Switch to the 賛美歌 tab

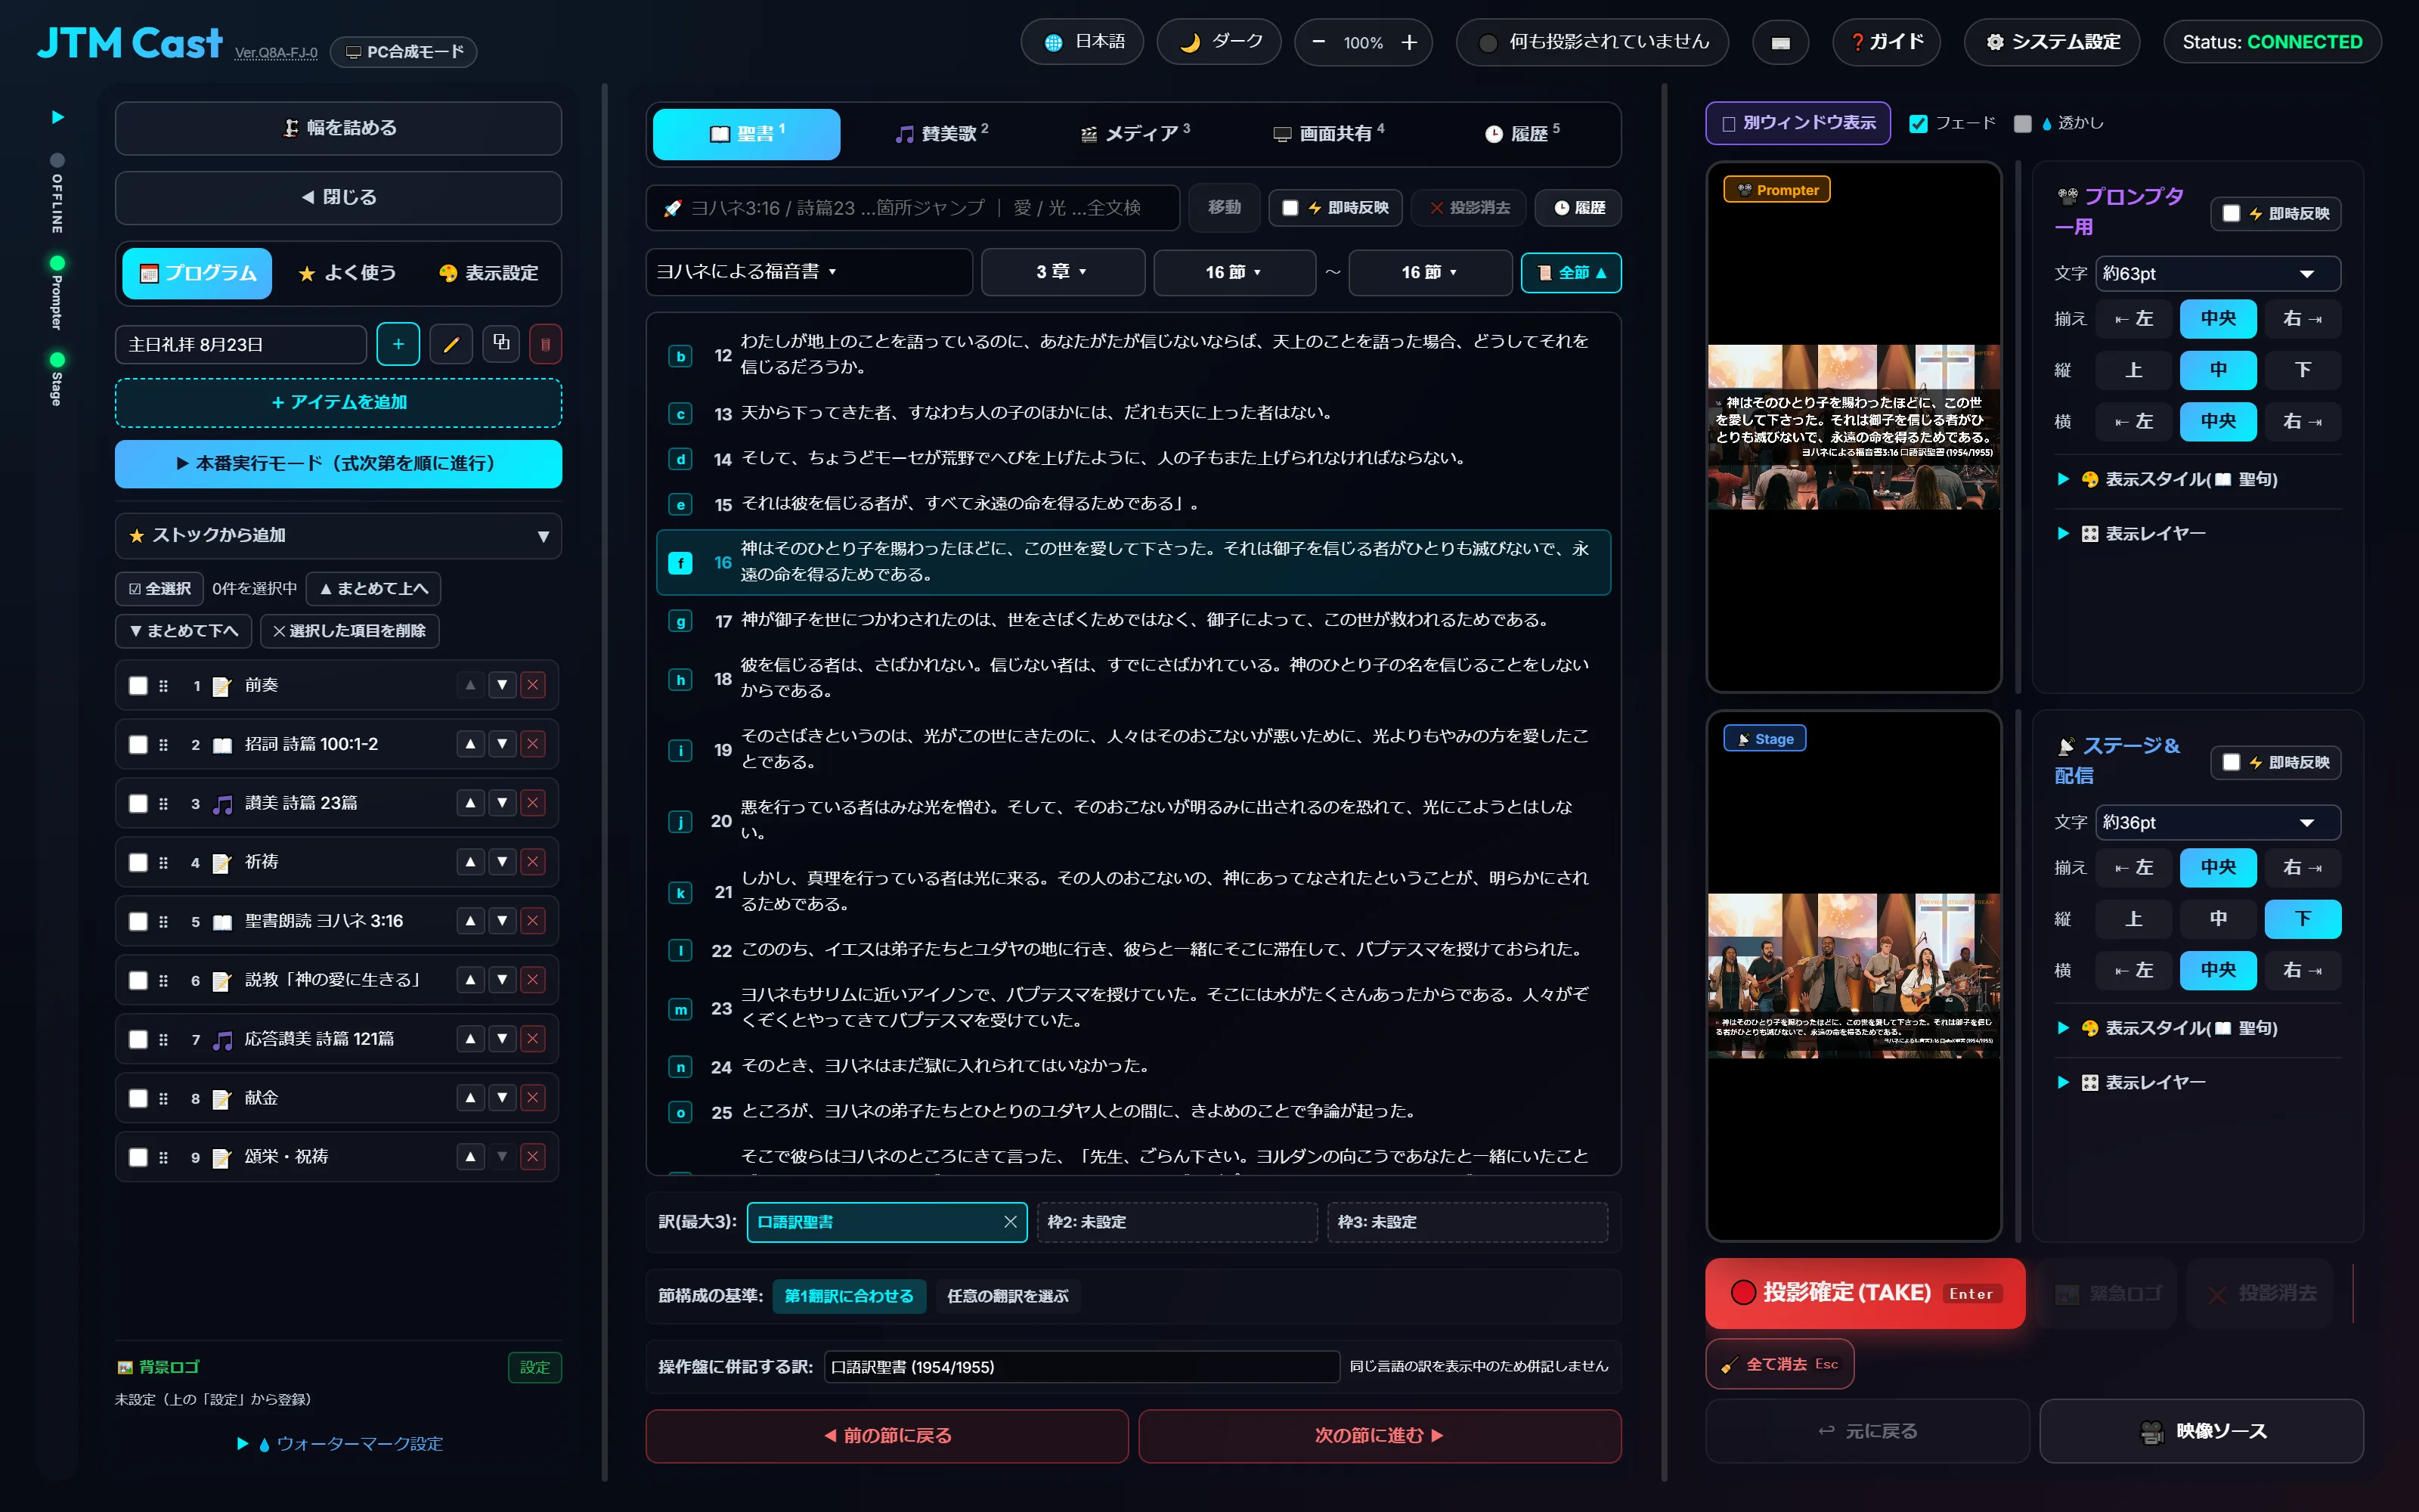pyautogui.click(x=940, y=133)
